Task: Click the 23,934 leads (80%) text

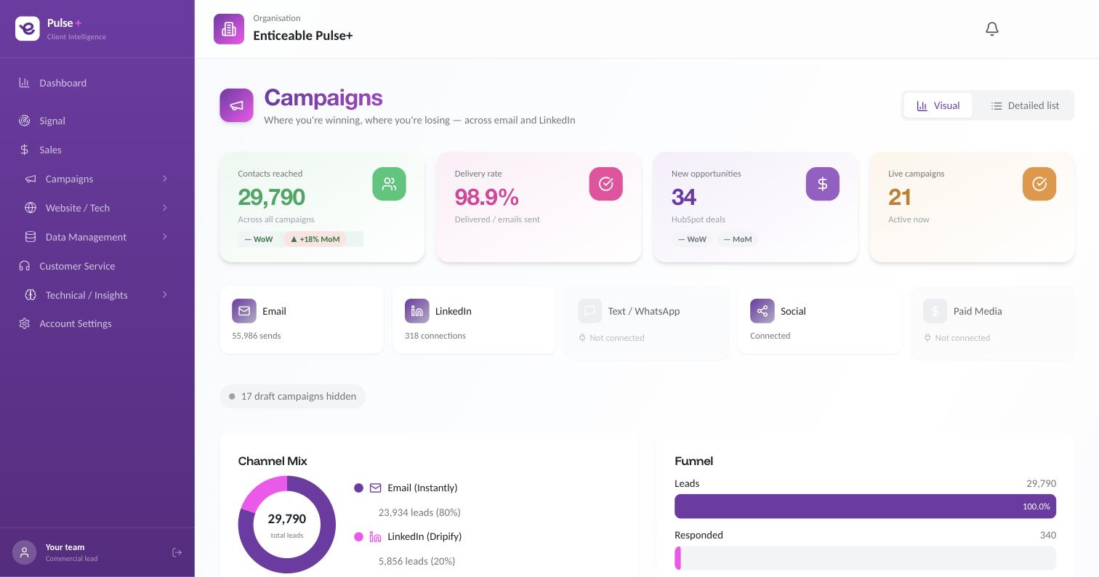Action: 419,512
